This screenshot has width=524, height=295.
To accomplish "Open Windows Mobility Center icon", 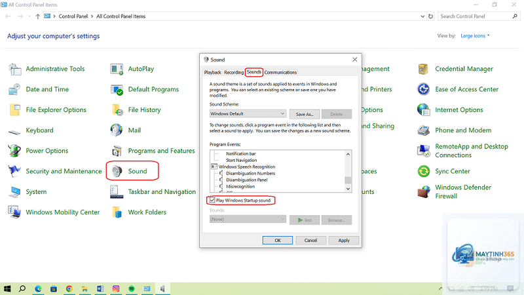I will (x=14, y=212).
